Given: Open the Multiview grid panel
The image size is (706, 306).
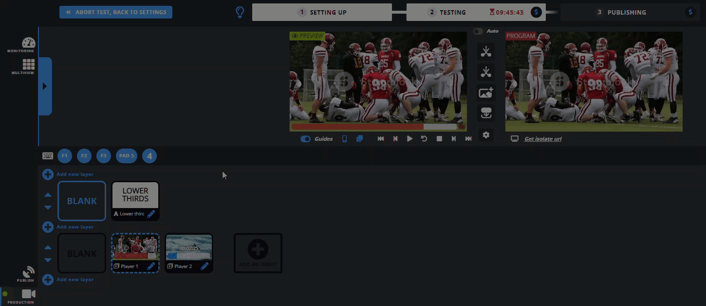Looking at the screenshot, I should tap(28, 66).
